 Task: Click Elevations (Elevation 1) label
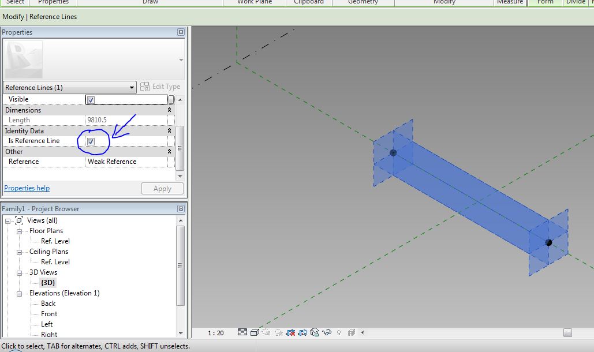click(x=65, y=293)
